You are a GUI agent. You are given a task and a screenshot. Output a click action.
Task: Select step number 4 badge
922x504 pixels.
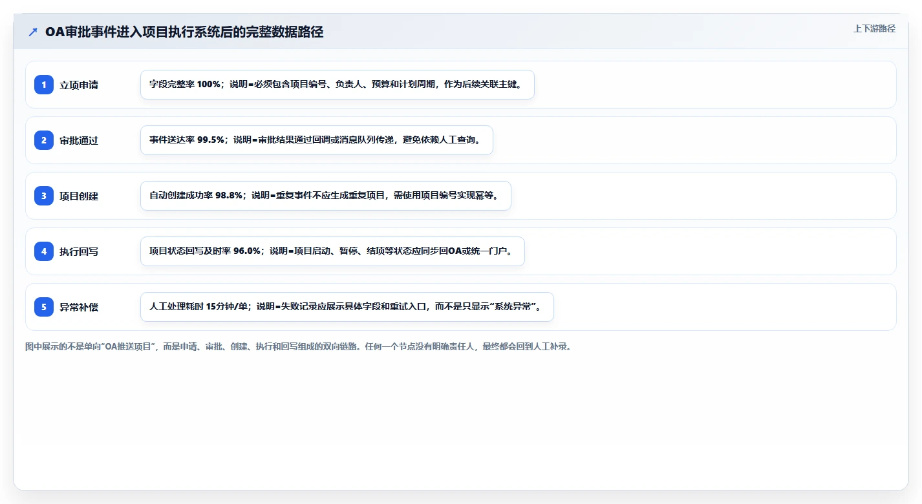44,251
